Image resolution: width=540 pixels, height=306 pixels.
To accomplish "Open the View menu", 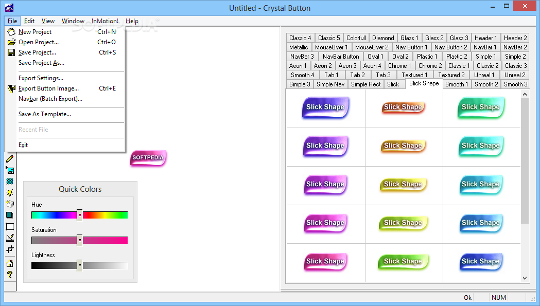I will [x=48, y=21].
